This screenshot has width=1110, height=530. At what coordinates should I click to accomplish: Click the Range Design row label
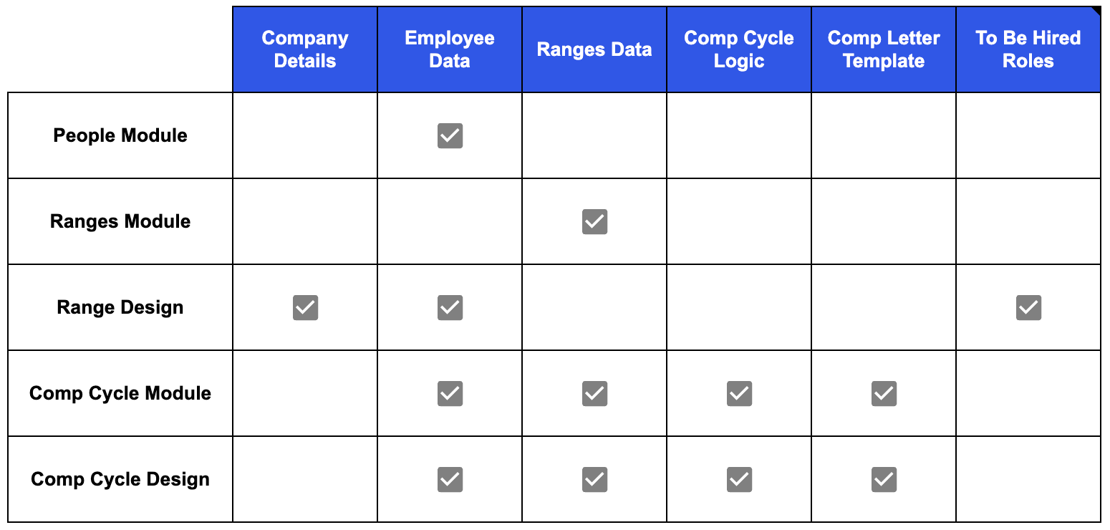[120, 307]
